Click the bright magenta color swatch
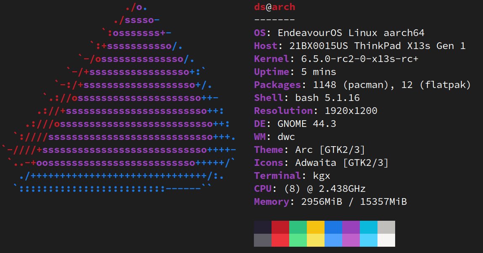The width and height of the screenshot is (483, 253). coord(351,240)
